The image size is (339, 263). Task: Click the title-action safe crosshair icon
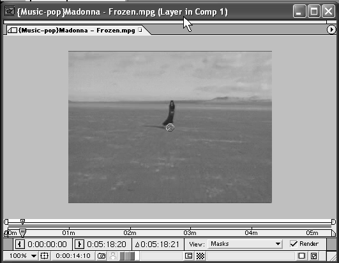[44, 256]
